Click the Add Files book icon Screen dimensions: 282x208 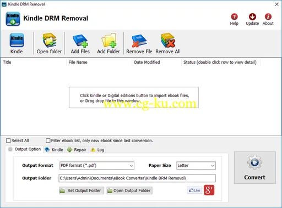point(80,41)
